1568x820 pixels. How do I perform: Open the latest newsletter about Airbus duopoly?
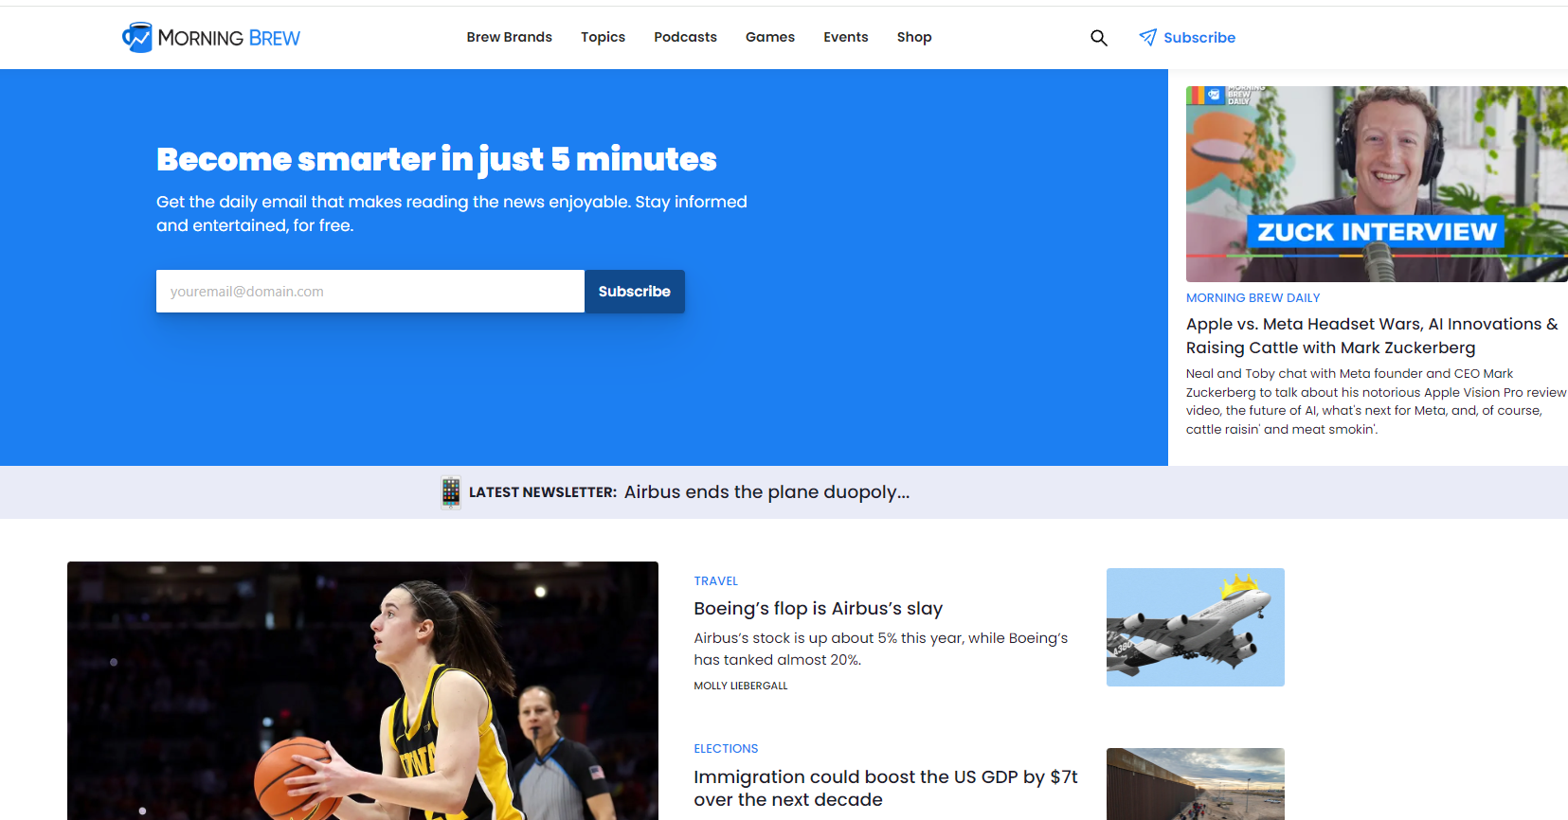766,492
